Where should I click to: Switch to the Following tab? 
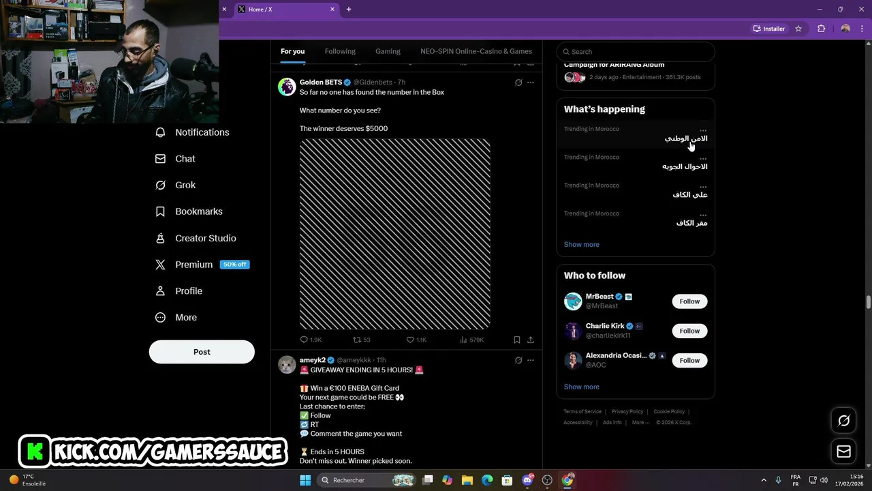pos(340,51)
